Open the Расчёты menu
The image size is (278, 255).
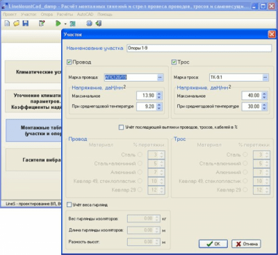coord(65,15)
